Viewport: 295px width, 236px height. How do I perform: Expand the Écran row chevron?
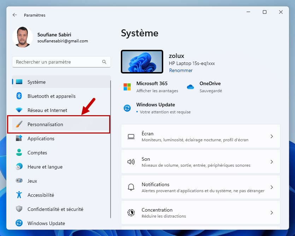272,136
